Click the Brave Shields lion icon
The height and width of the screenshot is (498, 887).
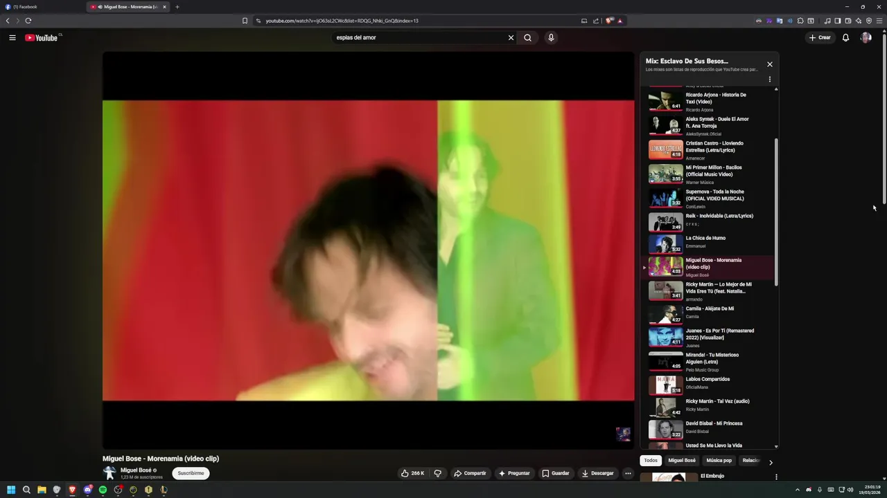tap(609, 21)
